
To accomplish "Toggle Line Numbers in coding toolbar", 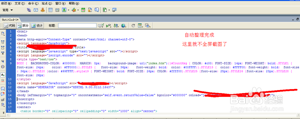I will 3,75.
